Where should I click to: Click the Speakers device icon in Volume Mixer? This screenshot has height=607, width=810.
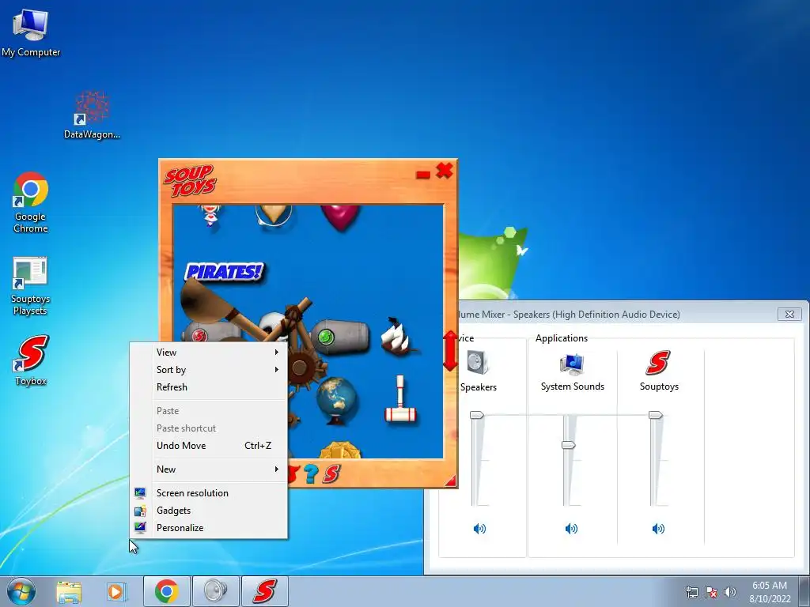[477, 362]
